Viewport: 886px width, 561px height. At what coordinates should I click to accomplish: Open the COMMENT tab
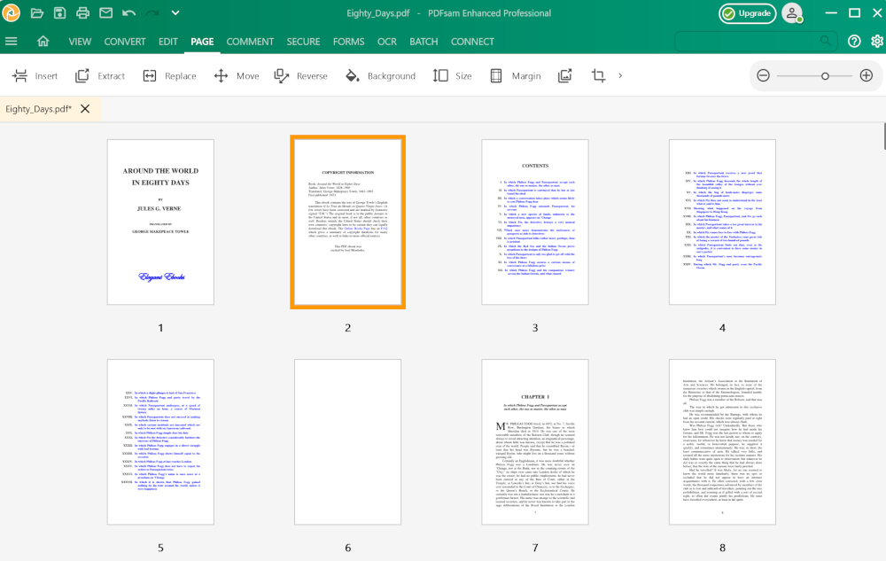pos(251,42)
